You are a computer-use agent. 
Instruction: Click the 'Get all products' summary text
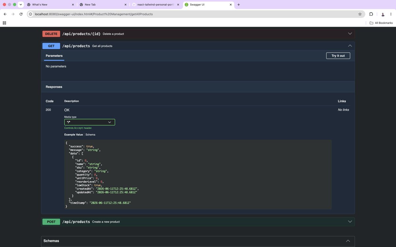tap(102, 46)
